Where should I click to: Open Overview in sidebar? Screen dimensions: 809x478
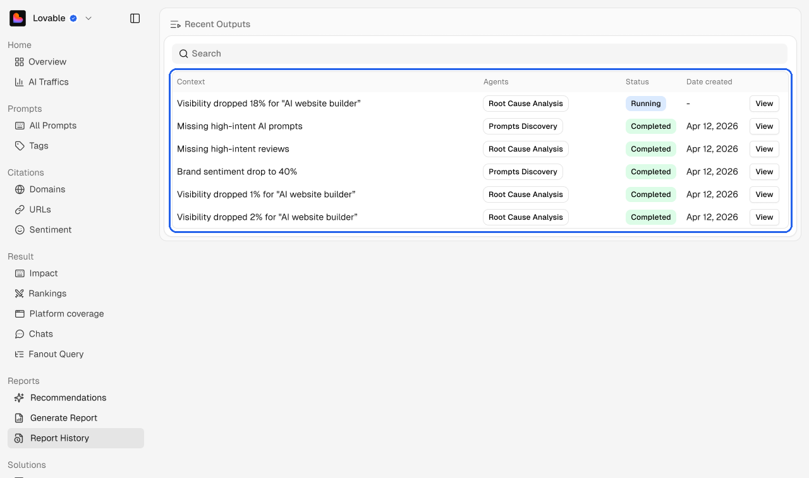[76, 62]
